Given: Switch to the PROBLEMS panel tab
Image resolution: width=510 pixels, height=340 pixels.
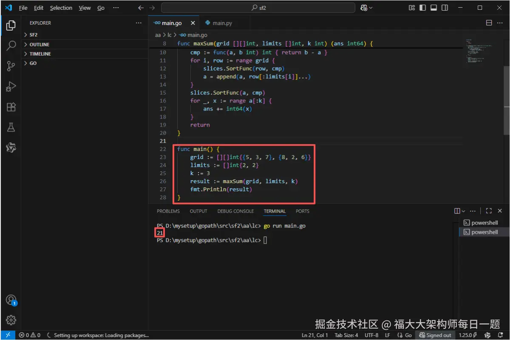Looking at the screenshot, I should tap(168, 211).
